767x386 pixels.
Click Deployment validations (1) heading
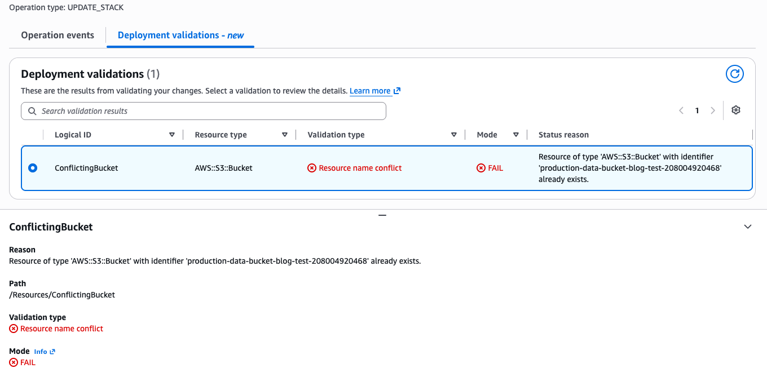(90, 74)
